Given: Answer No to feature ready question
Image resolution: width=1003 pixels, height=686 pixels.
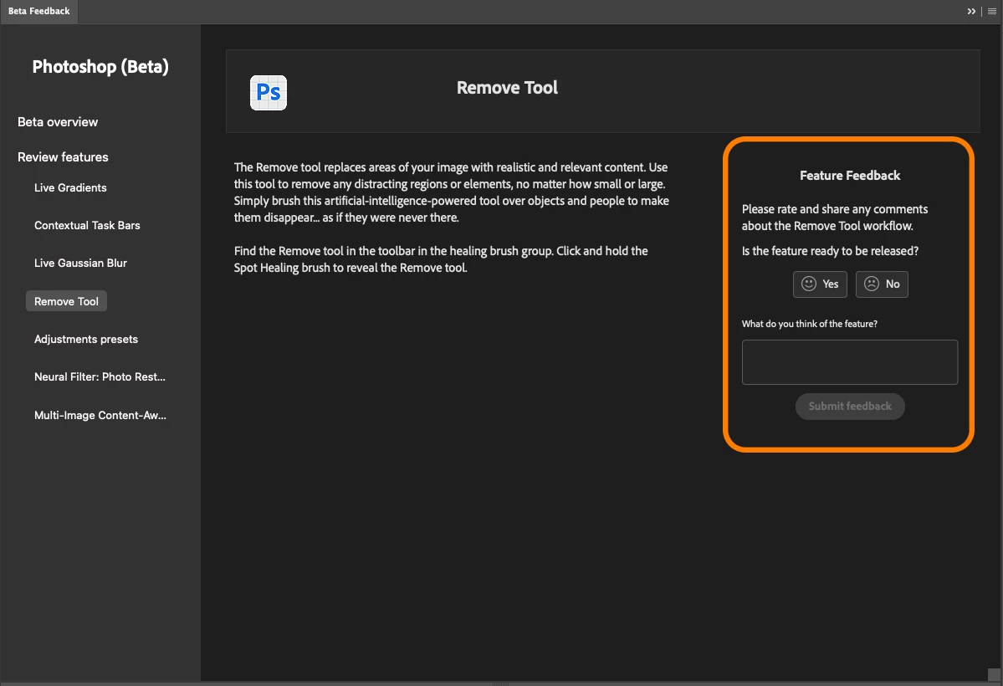Looking at the screenshot, I should [882, 284].
